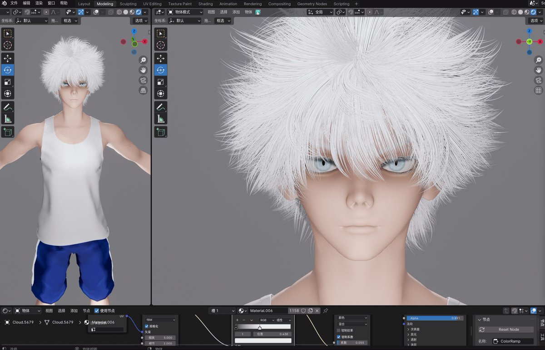Open the 选项 dropdown in left viewport
The image size is (545, 350).
pos(140,20)
